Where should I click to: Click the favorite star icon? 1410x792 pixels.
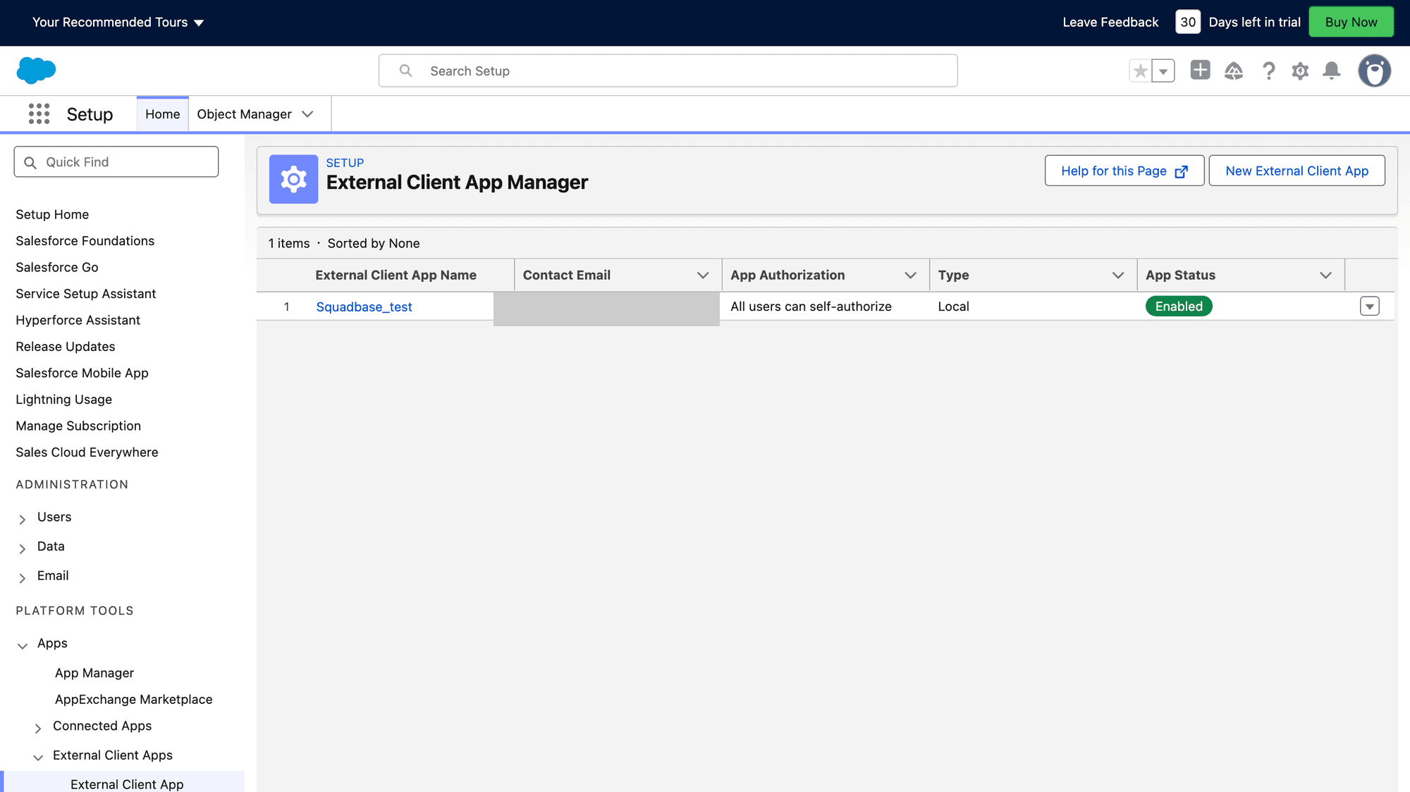click(1140, 70)
